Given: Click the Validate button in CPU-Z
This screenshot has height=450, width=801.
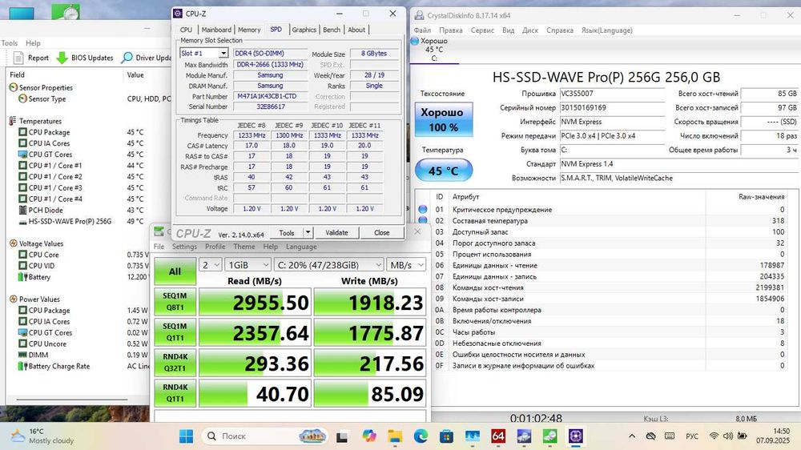Looking at the screenshot, I should 336,232.
